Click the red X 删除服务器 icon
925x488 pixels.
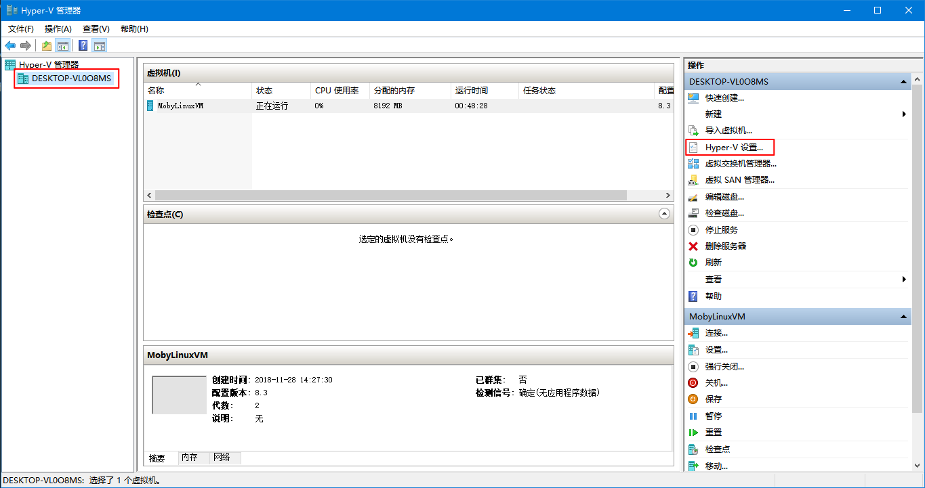[x=693, y=246]
